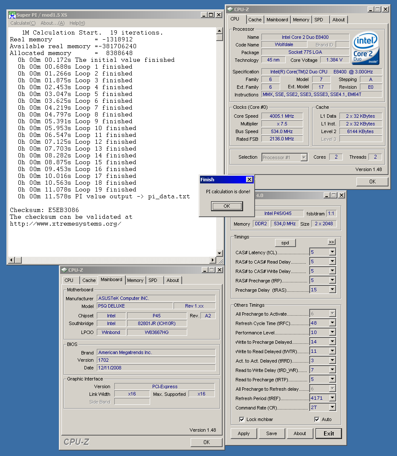Click Apply in memory timings window
397x456 pixels.
pos(244,433)
